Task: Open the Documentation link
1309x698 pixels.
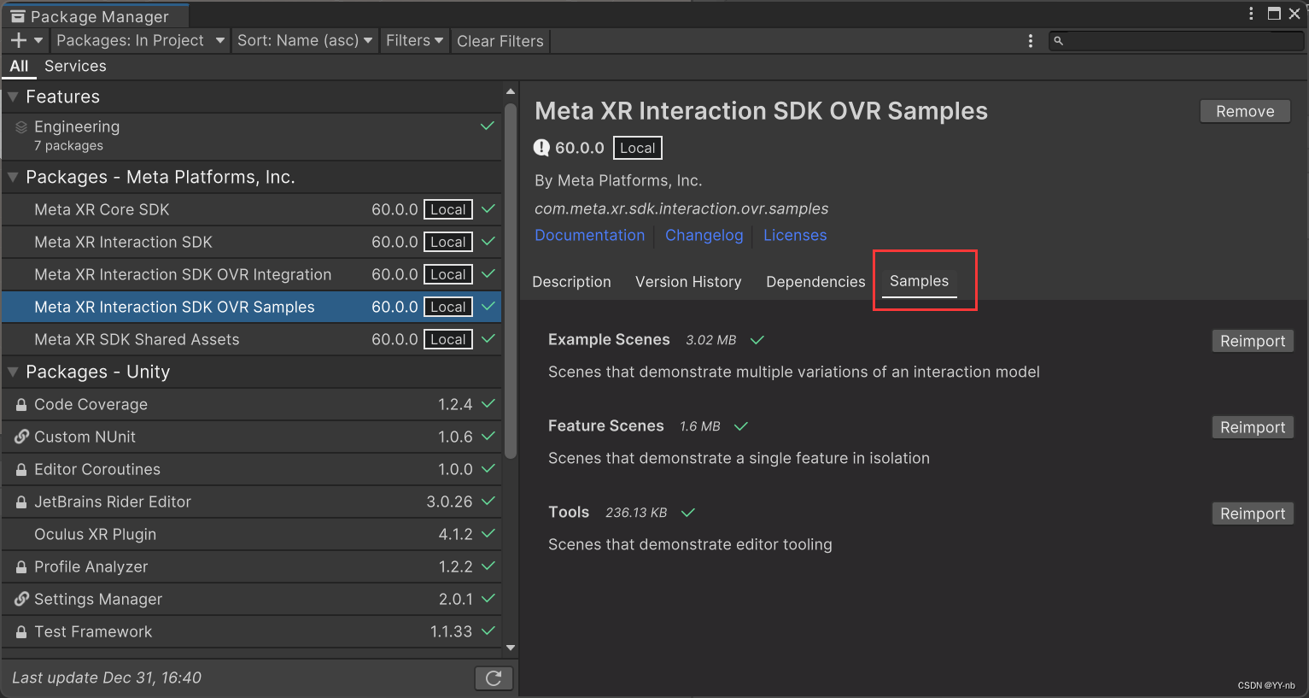Action: click(590, 235)
